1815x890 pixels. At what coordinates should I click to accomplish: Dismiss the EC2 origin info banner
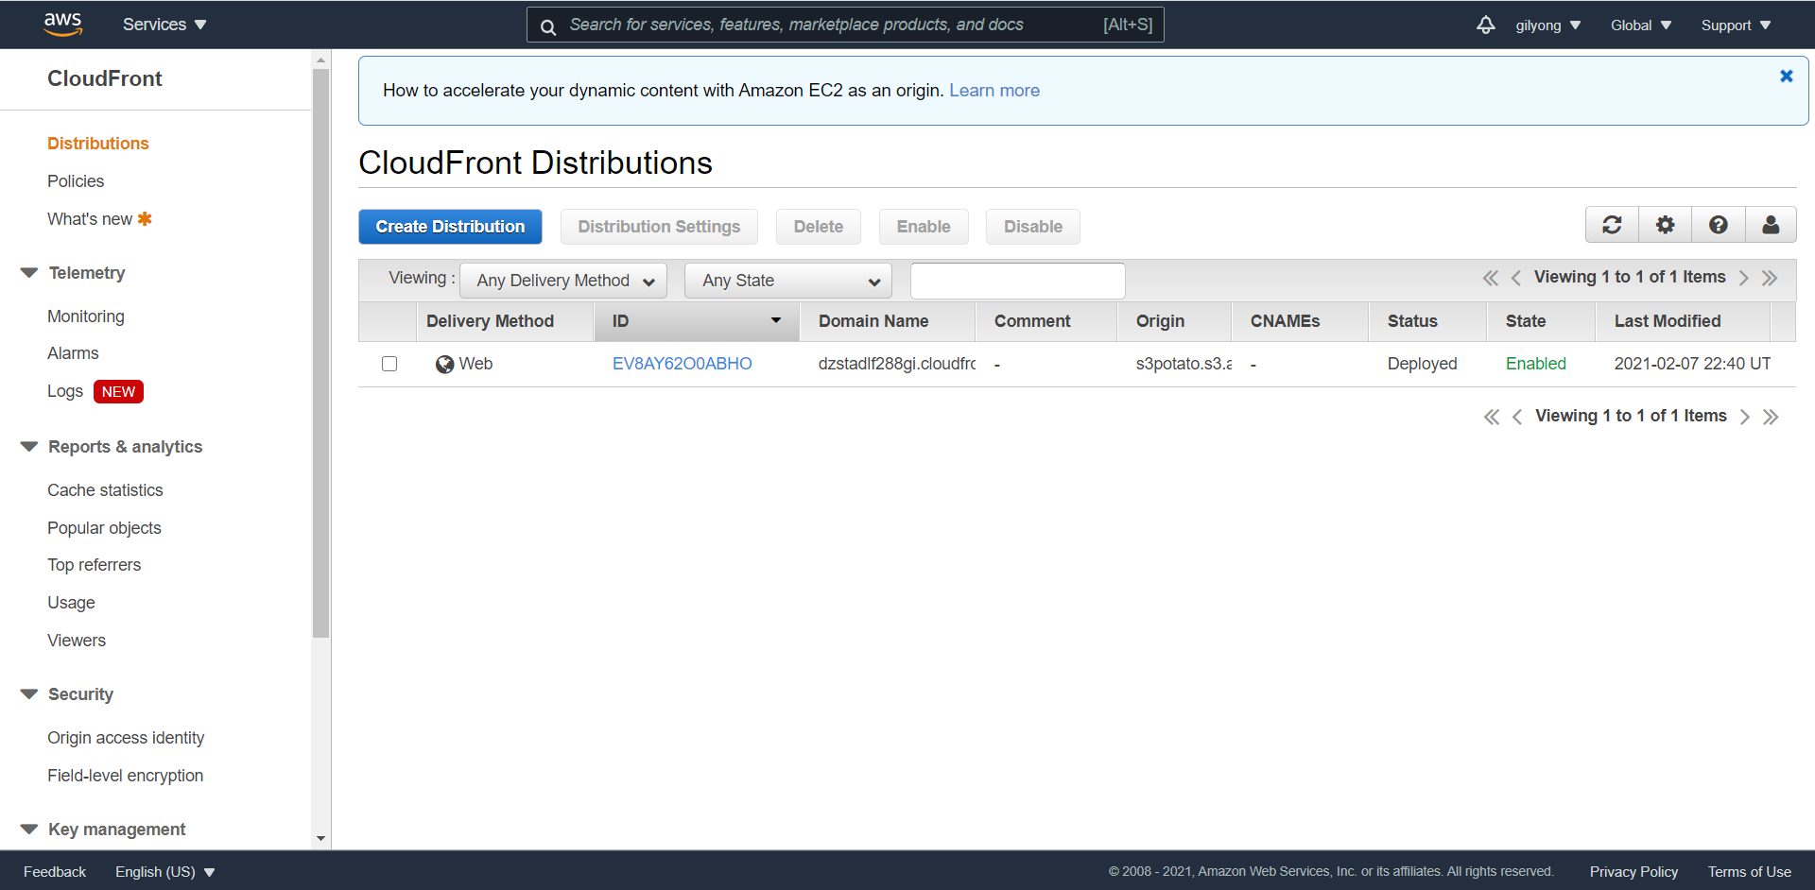coord(1787,76)
